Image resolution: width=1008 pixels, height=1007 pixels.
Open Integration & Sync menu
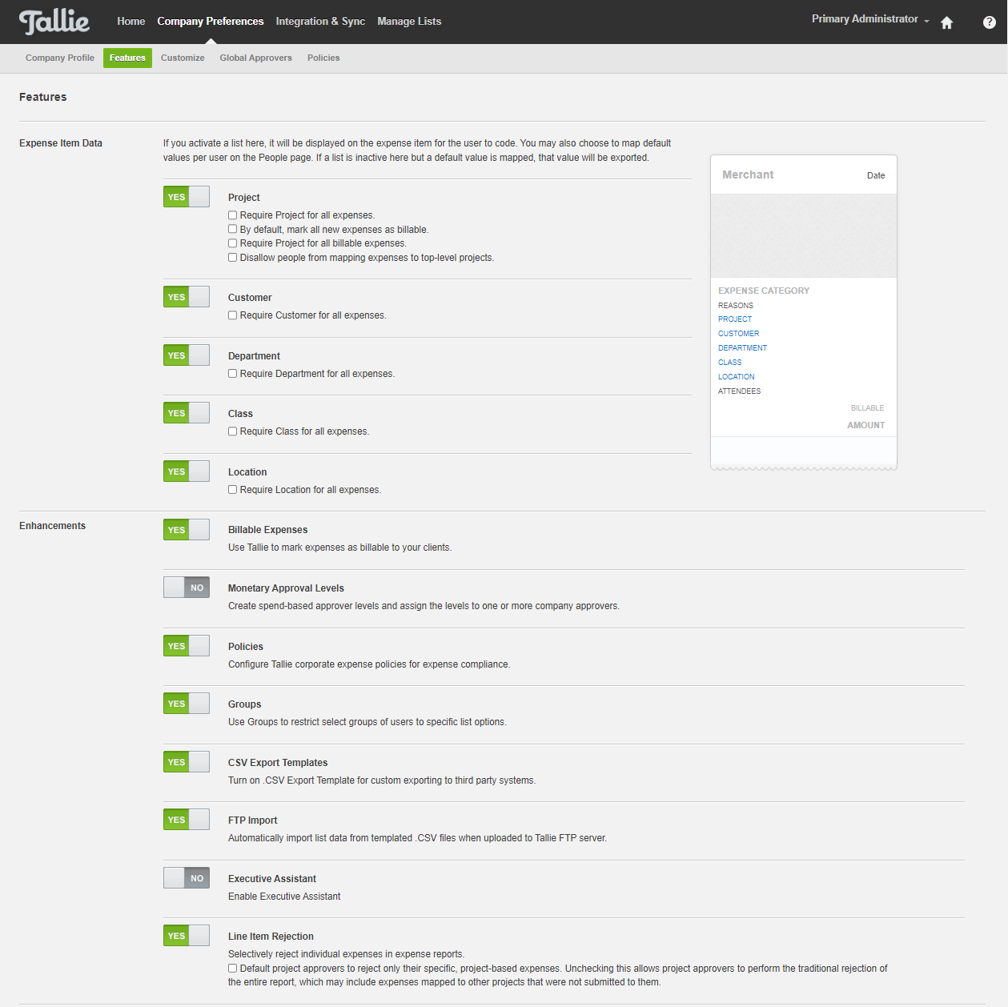click(320, 22)
